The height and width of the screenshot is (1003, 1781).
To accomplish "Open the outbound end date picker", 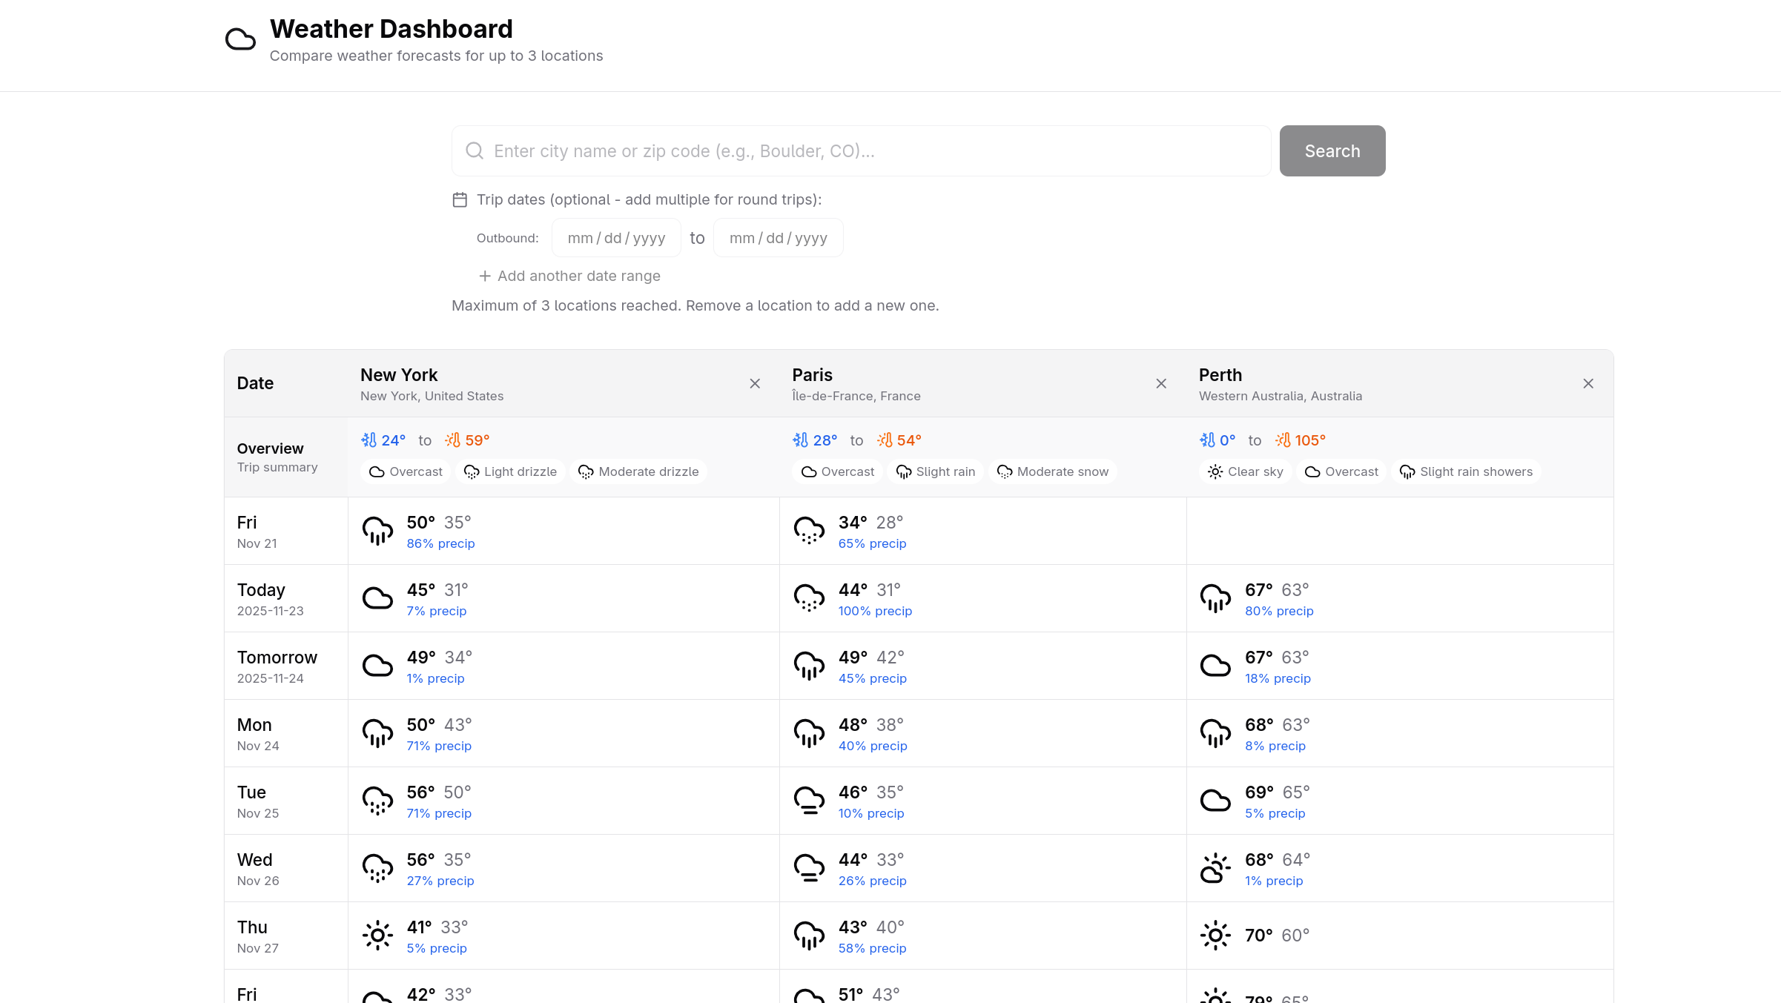I will (778, 238).
